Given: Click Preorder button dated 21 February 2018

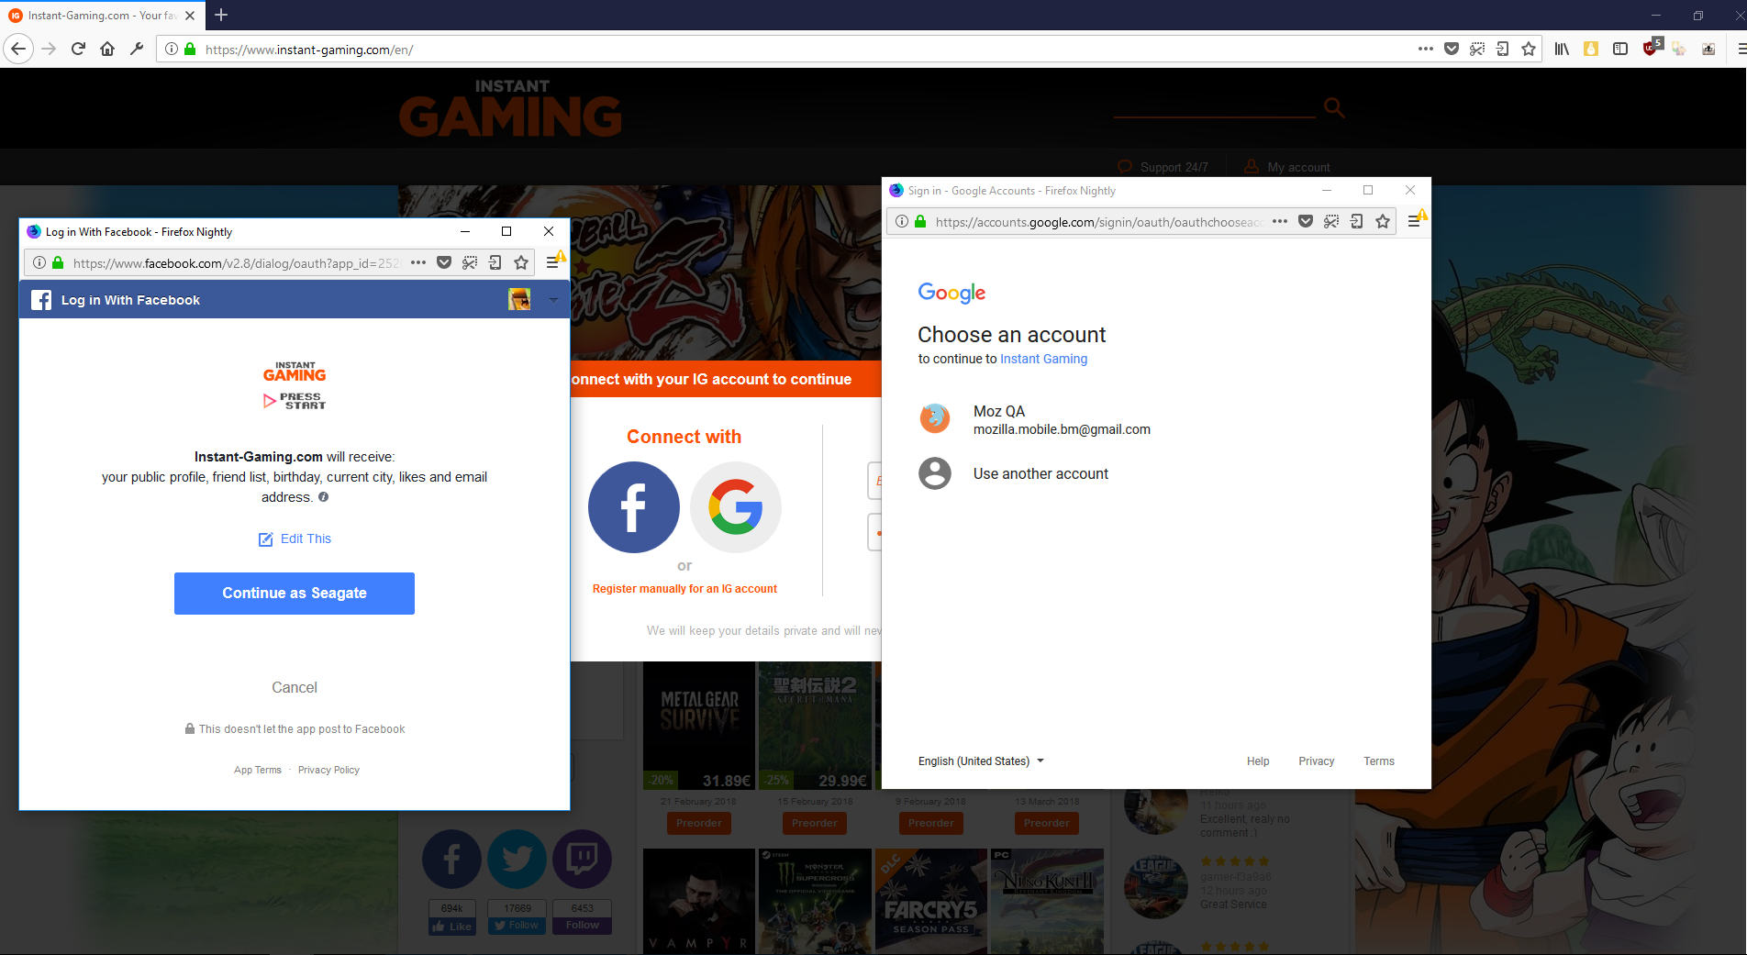Looking at the screenshot, I should coord(699,823).
